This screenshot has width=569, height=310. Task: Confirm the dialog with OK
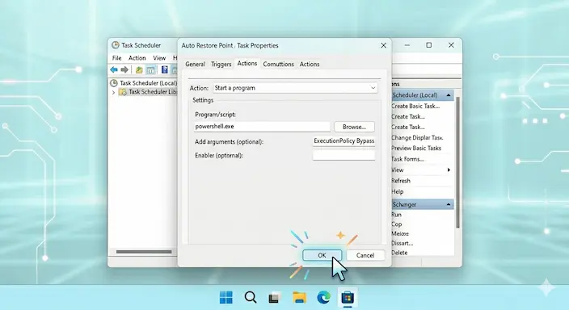[322, 255]
